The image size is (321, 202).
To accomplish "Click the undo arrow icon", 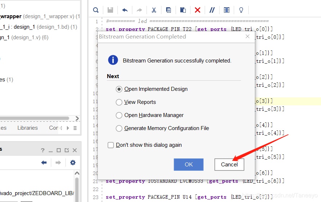I will pos(125,10).
